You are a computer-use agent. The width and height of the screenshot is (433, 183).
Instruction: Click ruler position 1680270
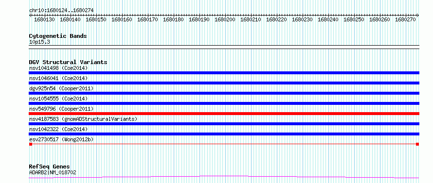(x=405, y=20)
